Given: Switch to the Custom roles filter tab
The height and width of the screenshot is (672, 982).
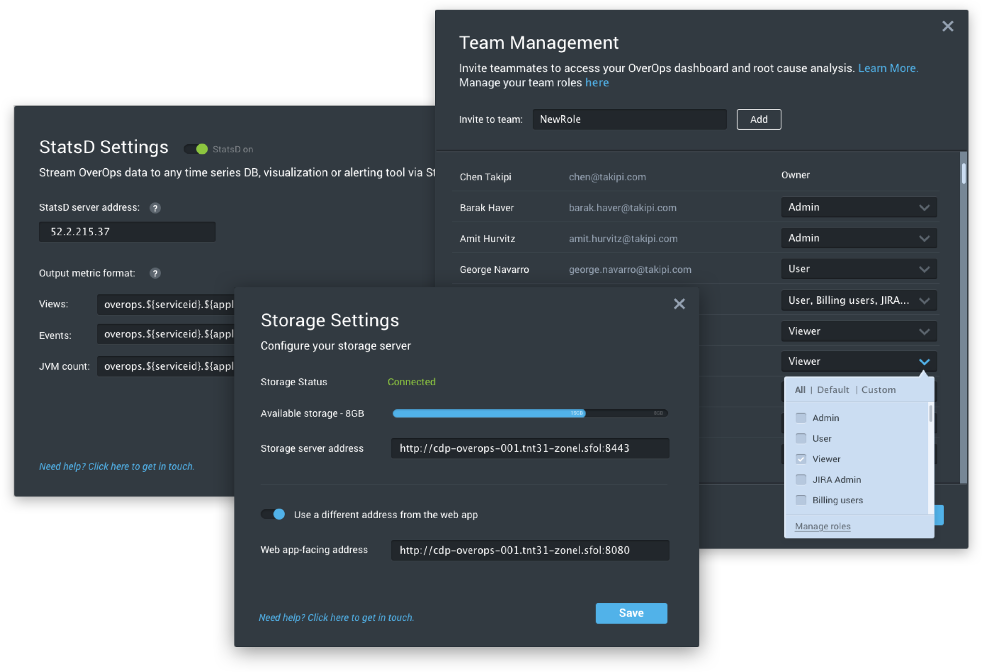Looking at the screenshot, I should coord(878,390).
